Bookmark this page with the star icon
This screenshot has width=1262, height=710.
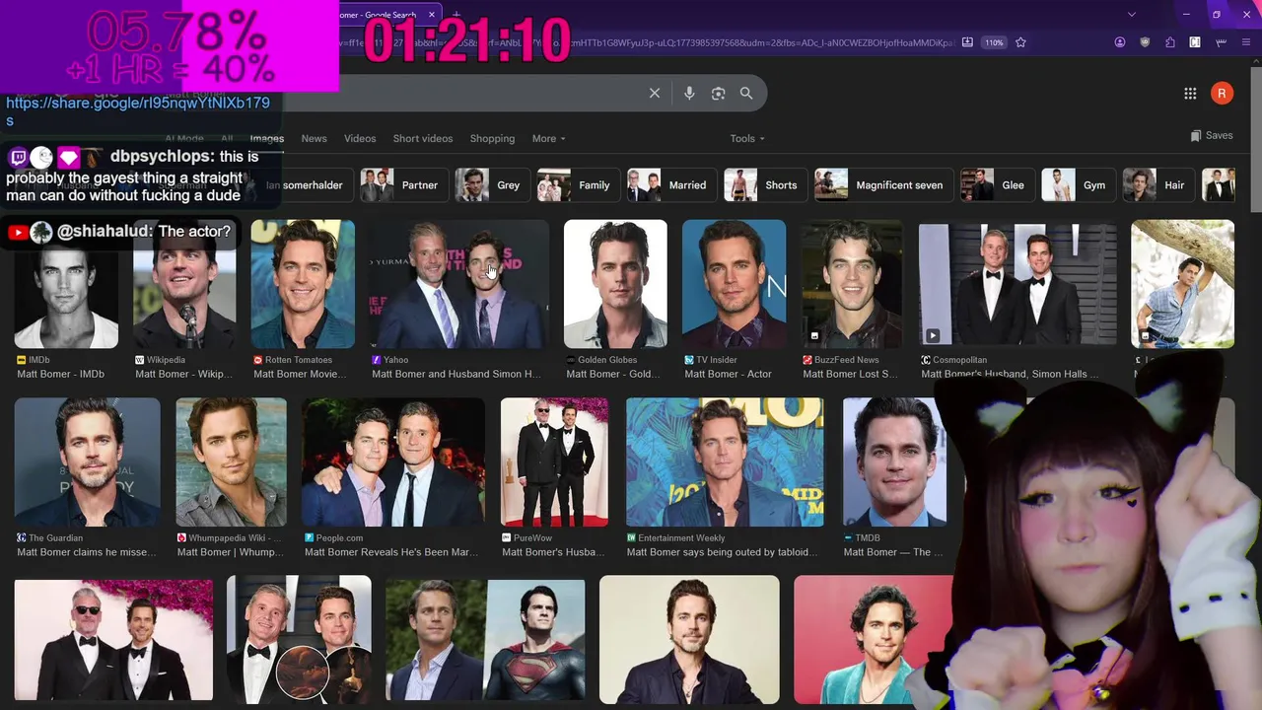tap(1020, 42)
